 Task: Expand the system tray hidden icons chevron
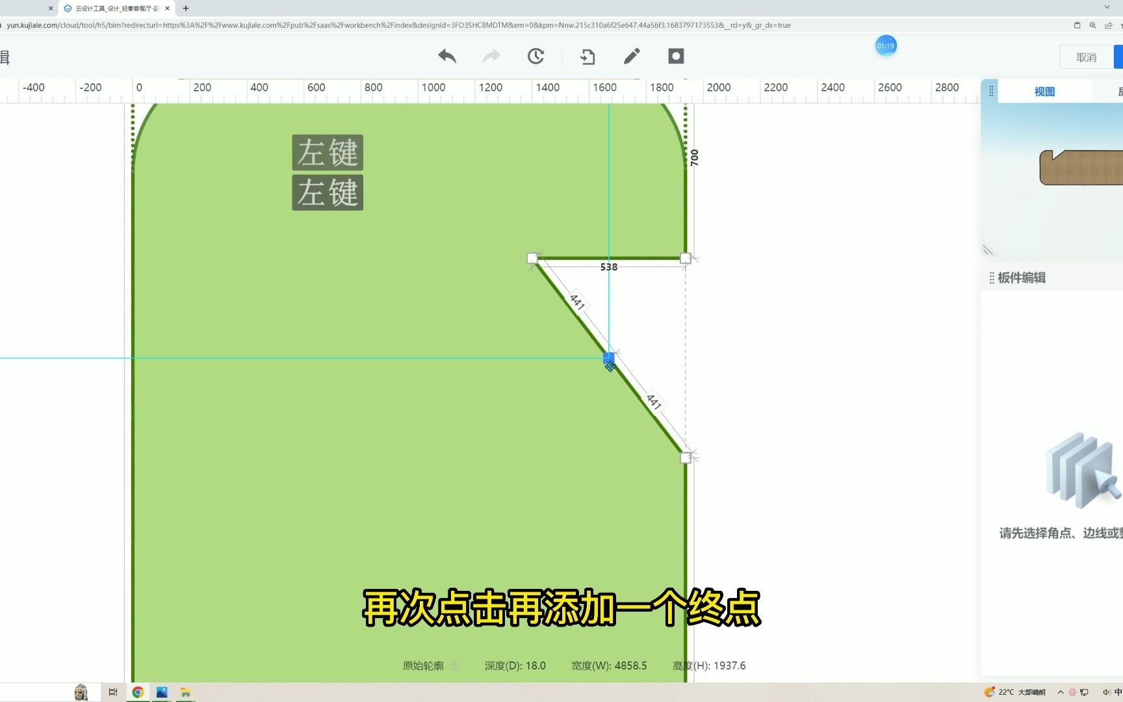pos(1061,692)
